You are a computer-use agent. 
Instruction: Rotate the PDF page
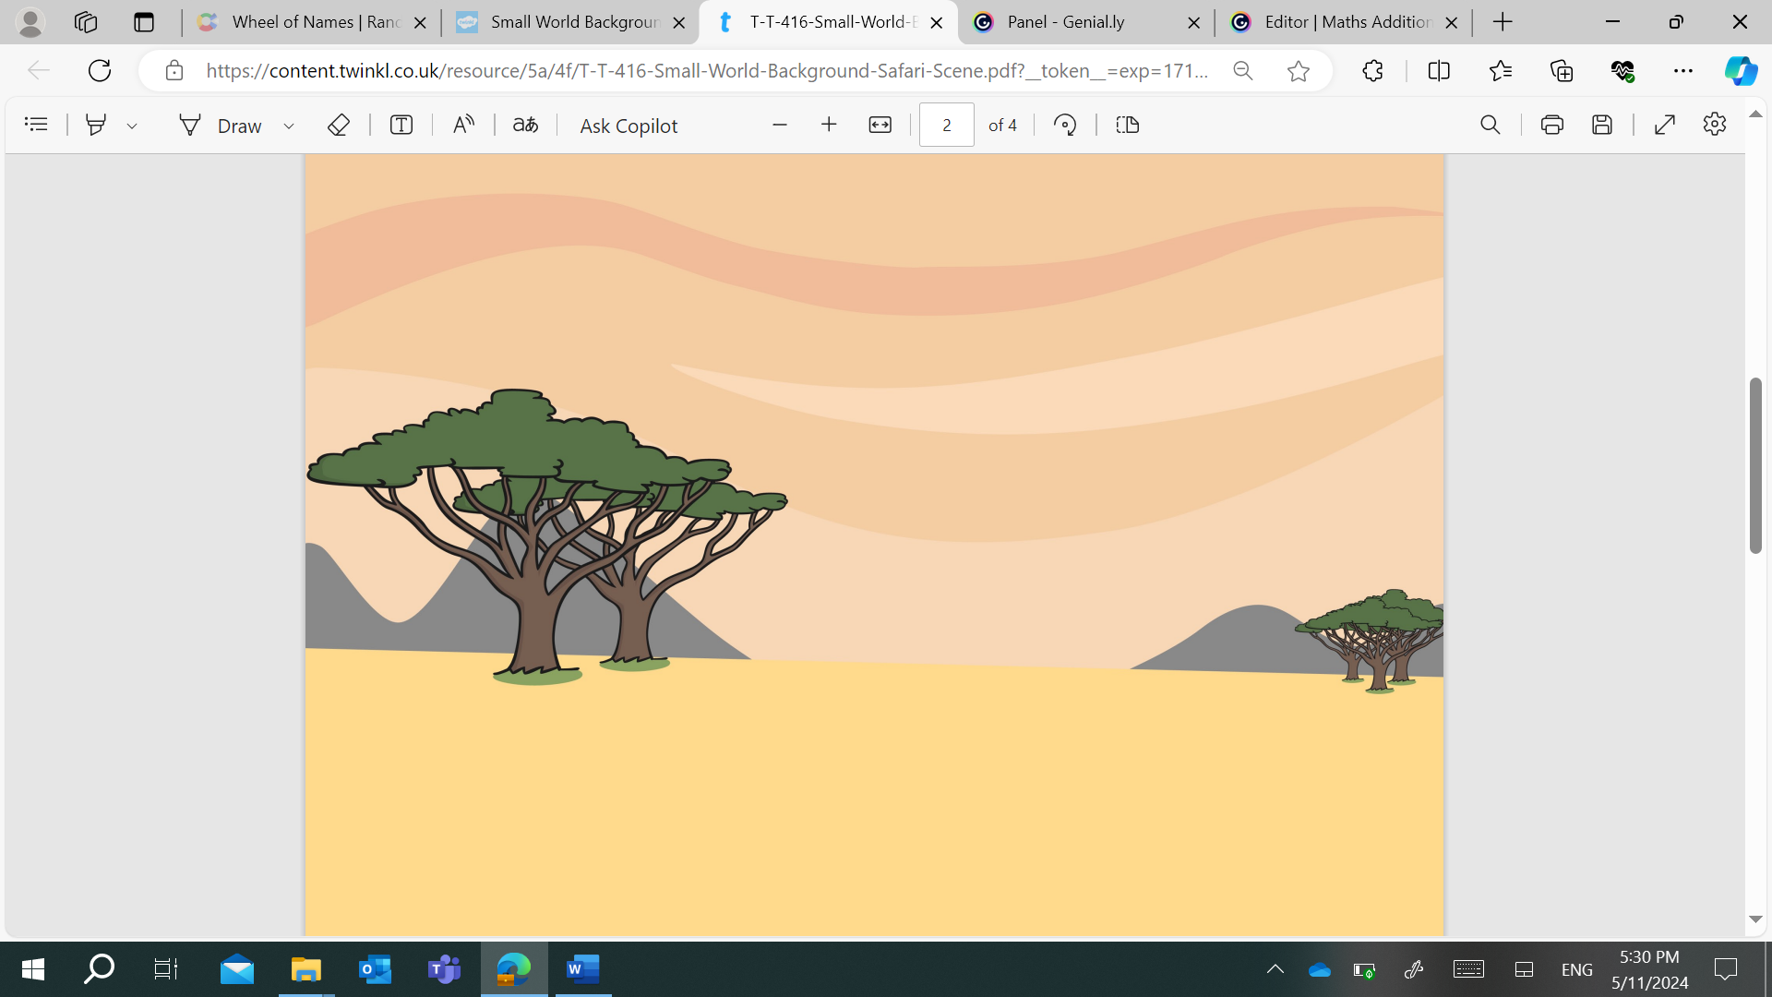click(1065, 125)
